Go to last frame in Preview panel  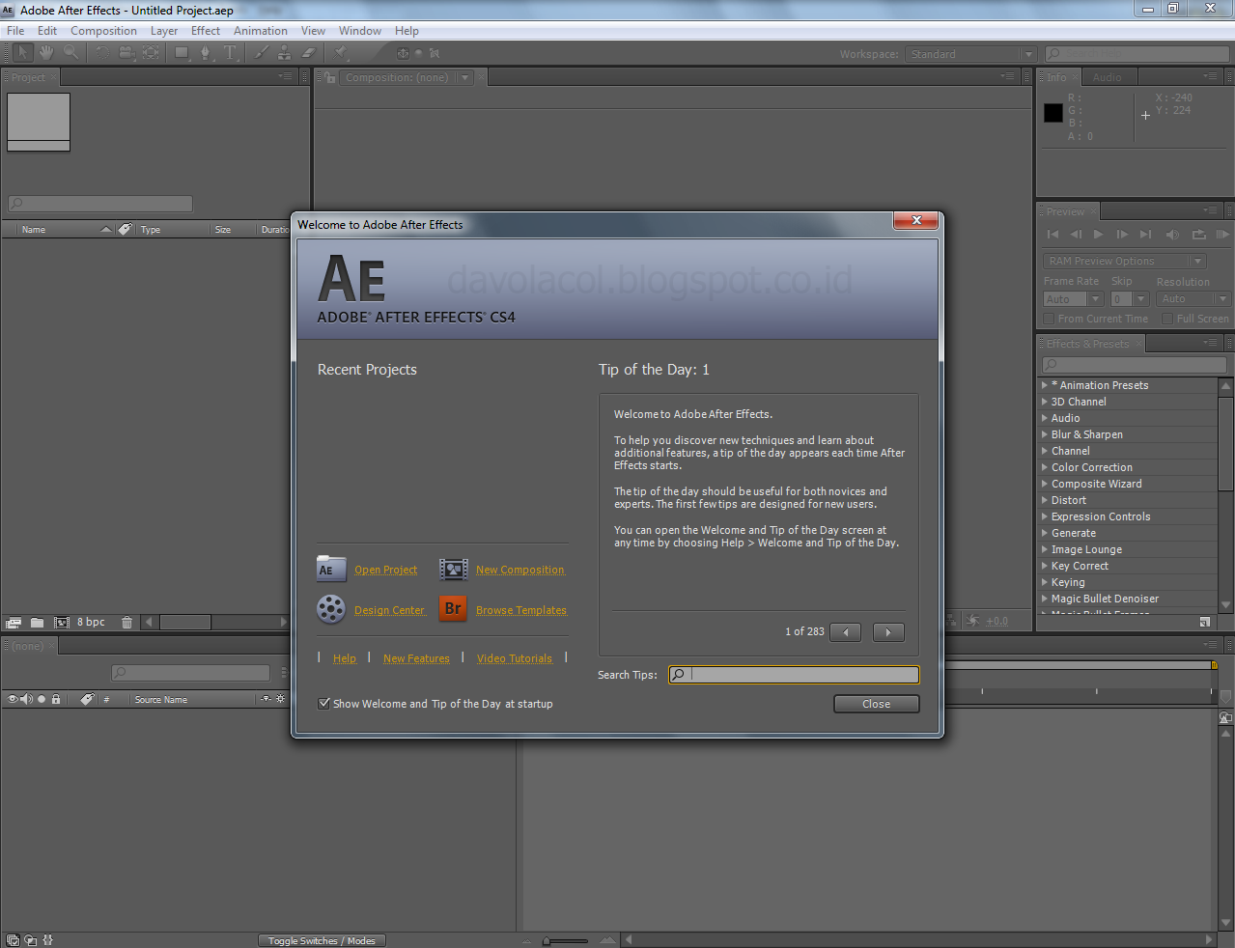[1145, 235]
